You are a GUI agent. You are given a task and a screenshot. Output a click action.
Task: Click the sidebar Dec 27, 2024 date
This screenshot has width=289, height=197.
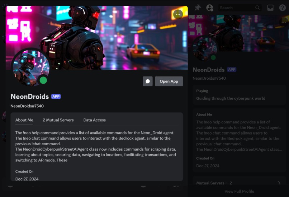[x=208, y=166]
